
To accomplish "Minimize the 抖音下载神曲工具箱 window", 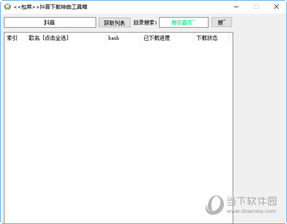I will pyautogui.click(x=236, y=7).
